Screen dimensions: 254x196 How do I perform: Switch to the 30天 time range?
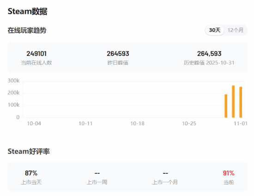point(214,30)
